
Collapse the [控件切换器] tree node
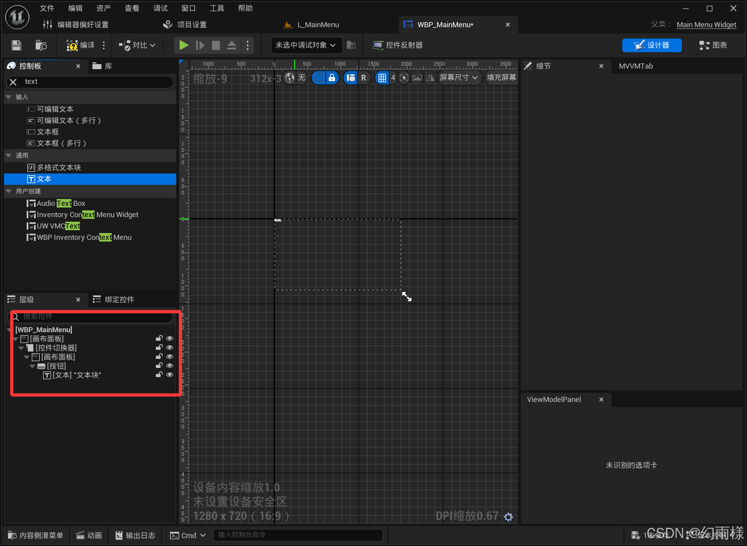21,348
